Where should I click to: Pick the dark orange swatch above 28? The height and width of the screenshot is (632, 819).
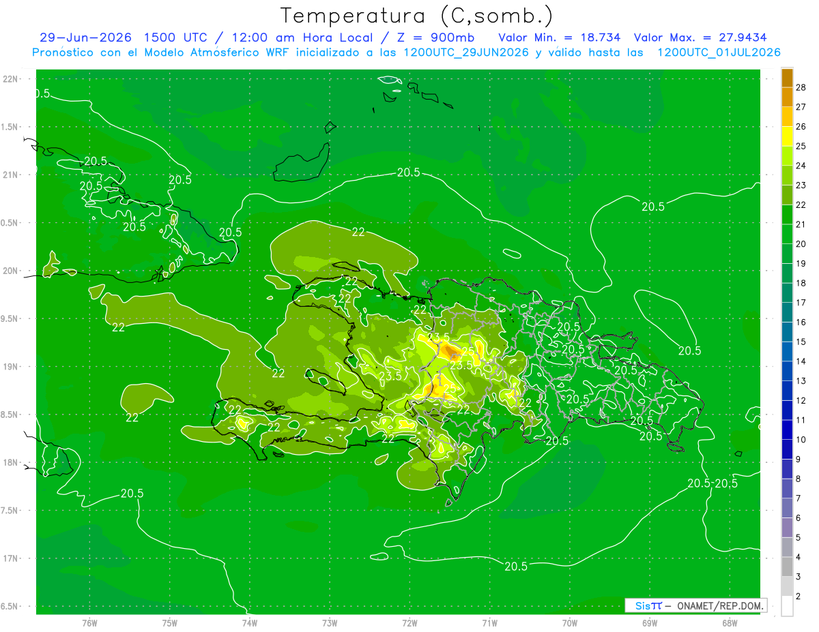pos(787,78)
